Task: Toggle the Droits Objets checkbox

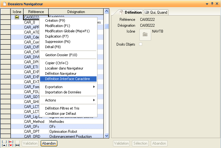Action: 141,44
